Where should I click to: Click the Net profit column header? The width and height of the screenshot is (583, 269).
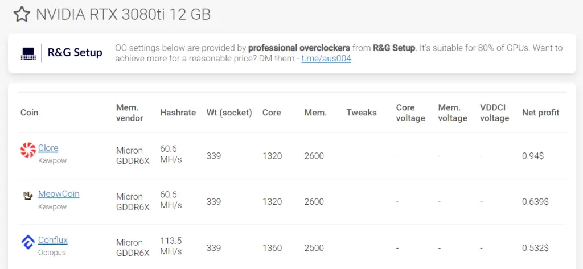pos(541,113)
